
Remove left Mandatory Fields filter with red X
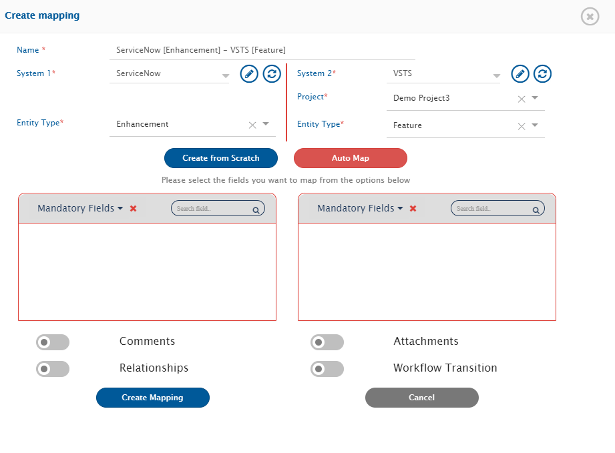(134, 209)
